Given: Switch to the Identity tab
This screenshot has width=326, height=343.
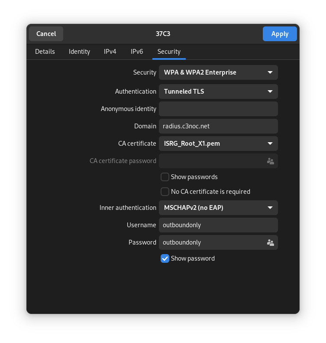Looking at the screenshot, I should click(79, 52).
